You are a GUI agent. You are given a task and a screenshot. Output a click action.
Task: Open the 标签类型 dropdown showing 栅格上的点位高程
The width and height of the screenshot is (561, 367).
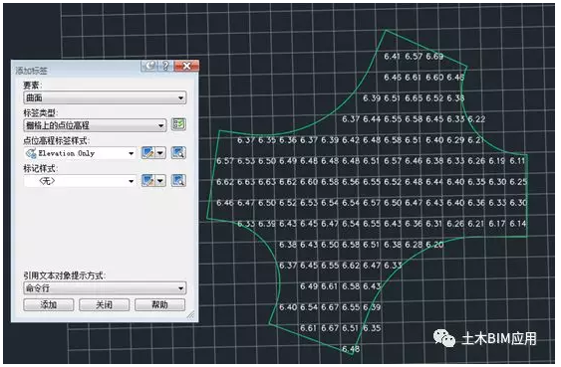[95, 125]
